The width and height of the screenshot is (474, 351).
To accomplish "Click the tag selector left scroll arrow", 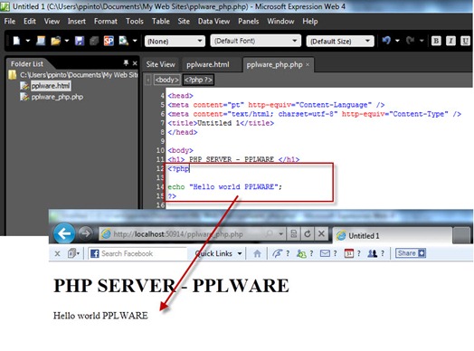I will 147,81.
